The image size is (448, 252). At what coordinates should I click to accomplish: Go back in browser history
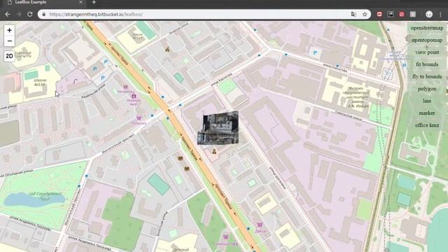[x=8, y=14]
